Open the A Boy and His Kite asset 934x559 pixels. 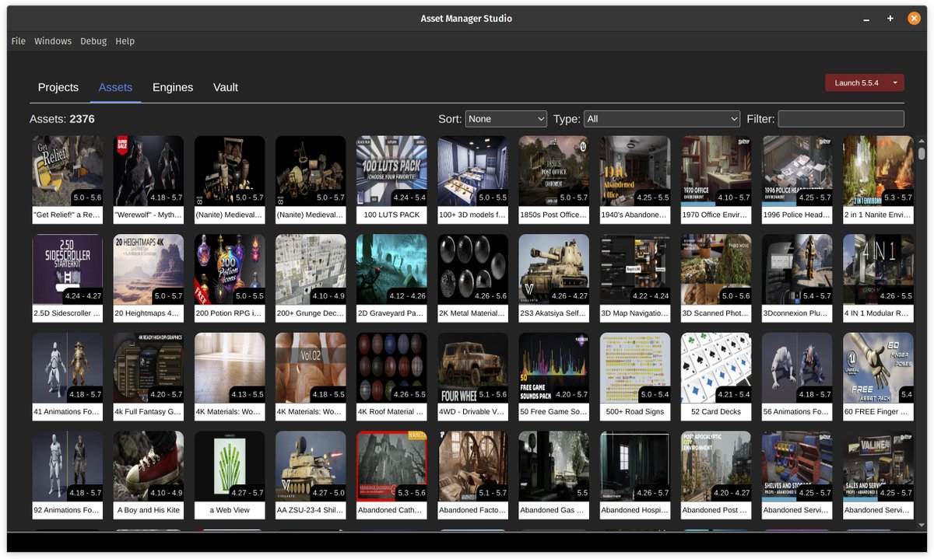149,476
